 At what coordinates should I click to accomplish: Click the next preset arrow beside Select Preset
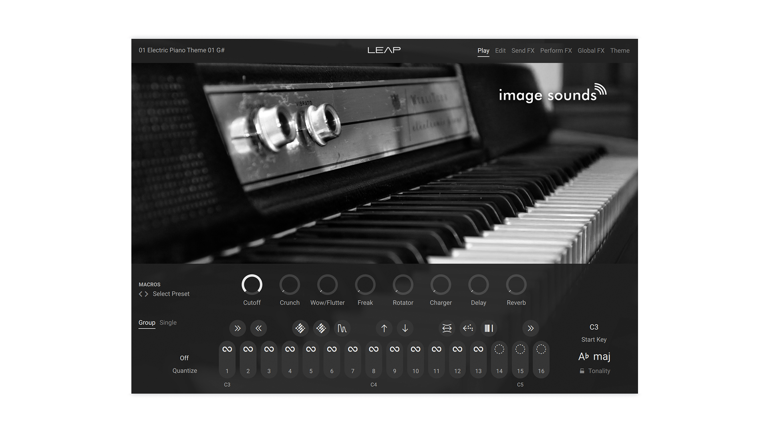[147, 294]
